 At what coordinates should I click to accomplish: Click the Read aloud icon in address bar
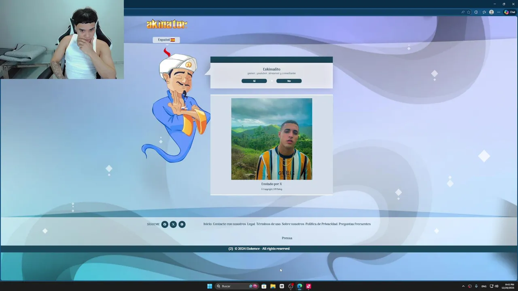coord(463,12)
